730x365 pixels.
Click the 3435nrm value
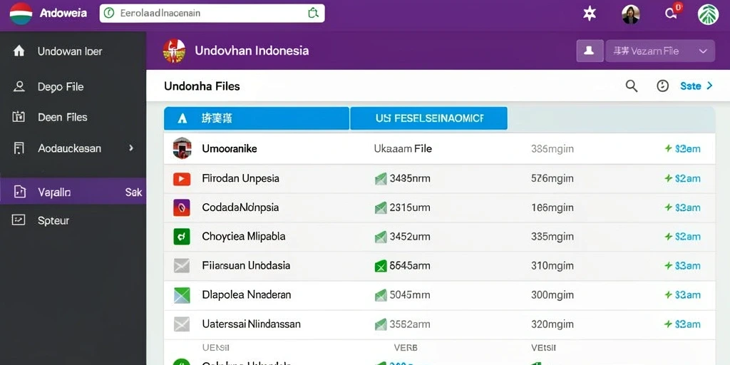pos(410,178)
